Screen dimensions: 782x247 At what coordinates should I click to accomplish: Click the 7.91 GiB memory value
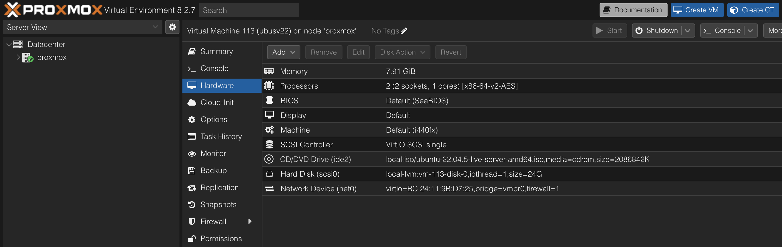tap(400, 71)
